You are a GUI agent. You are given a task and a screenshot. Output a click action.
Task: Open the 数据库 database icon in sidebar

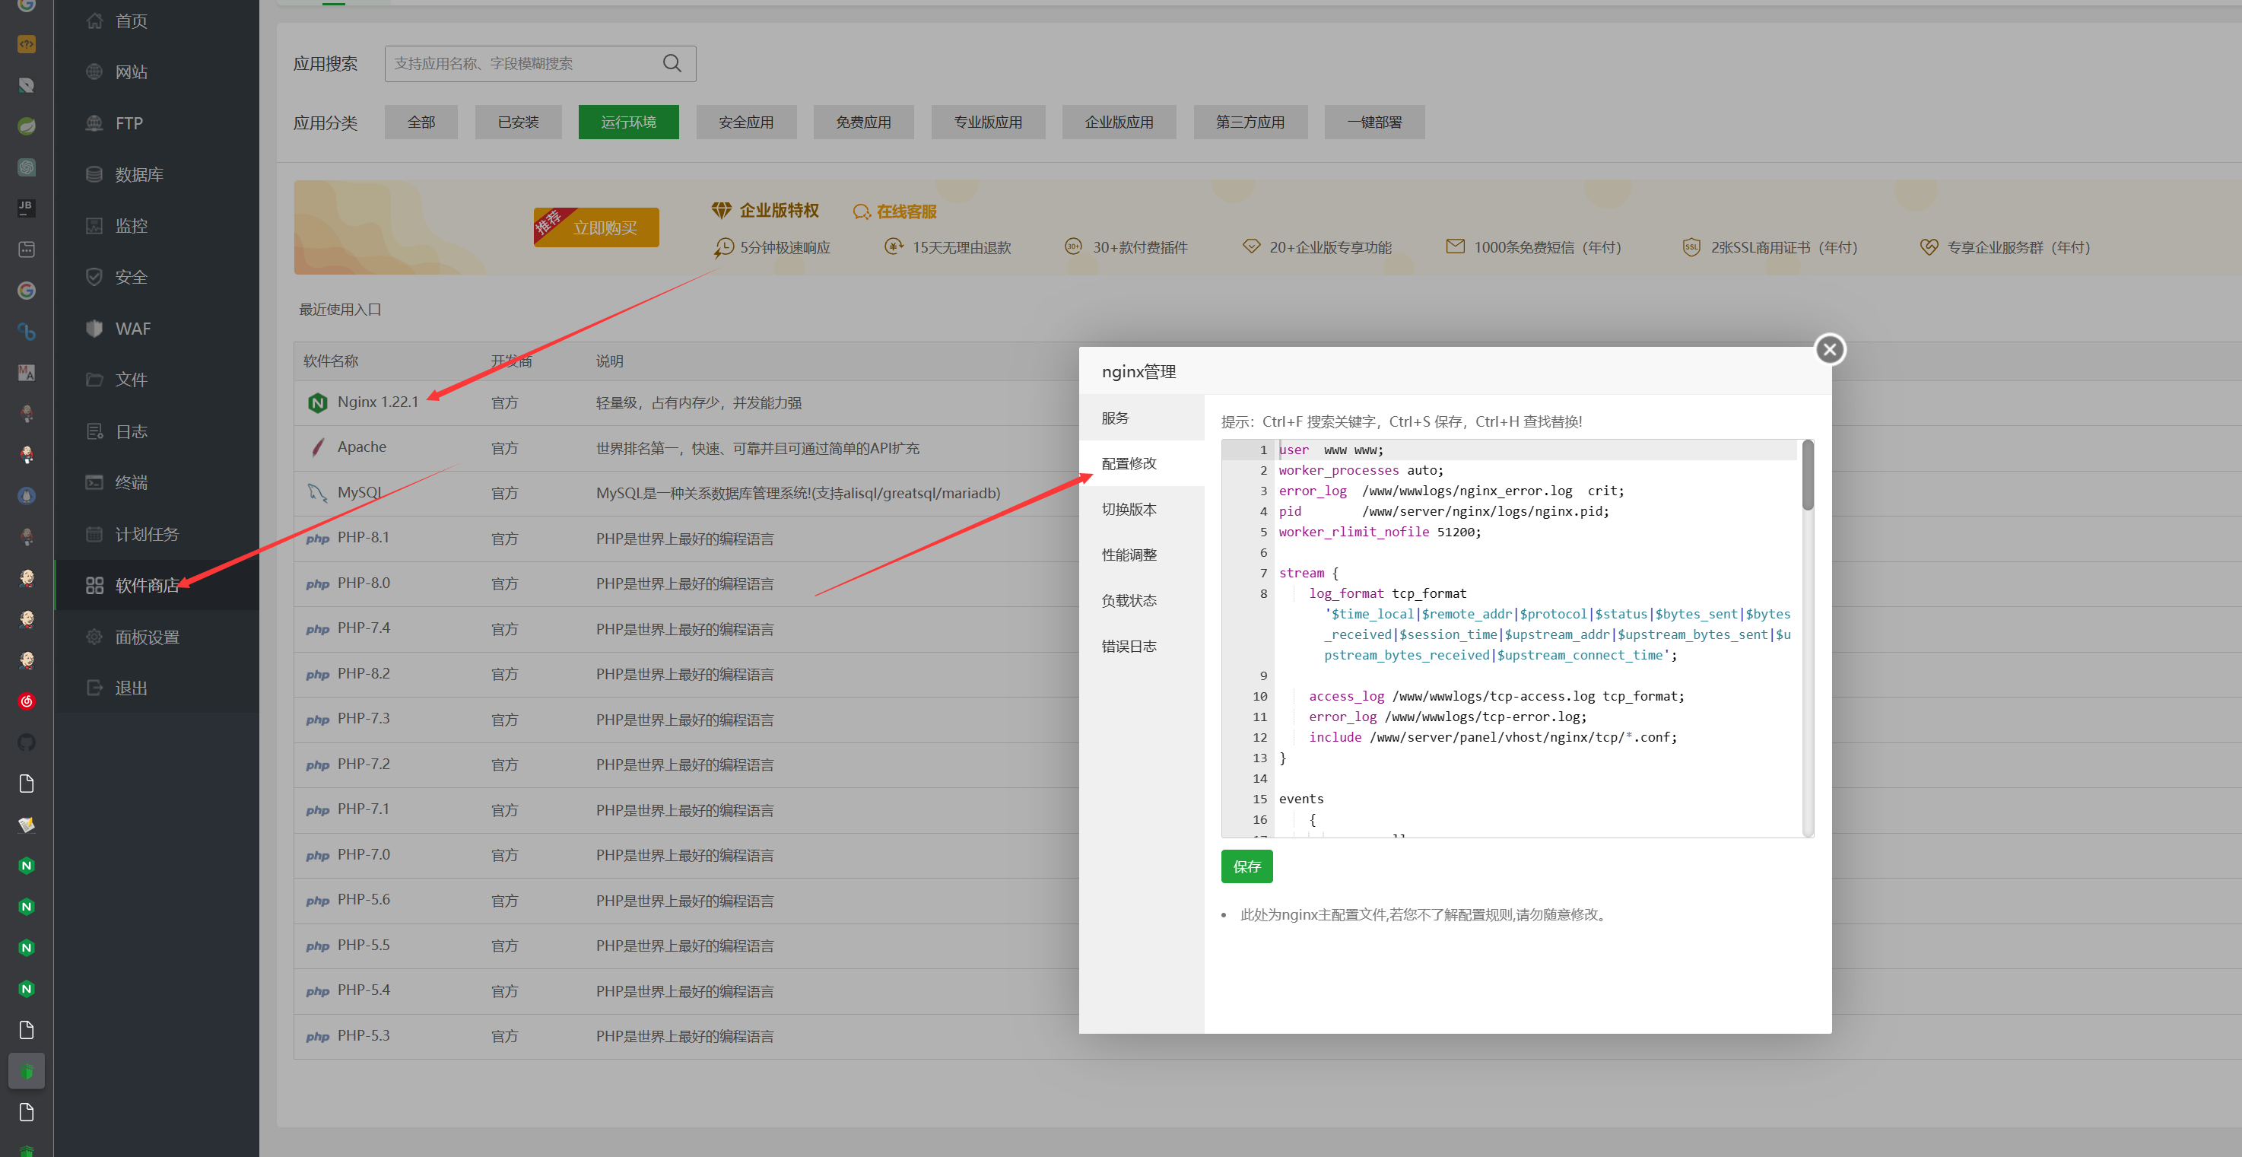95,174
